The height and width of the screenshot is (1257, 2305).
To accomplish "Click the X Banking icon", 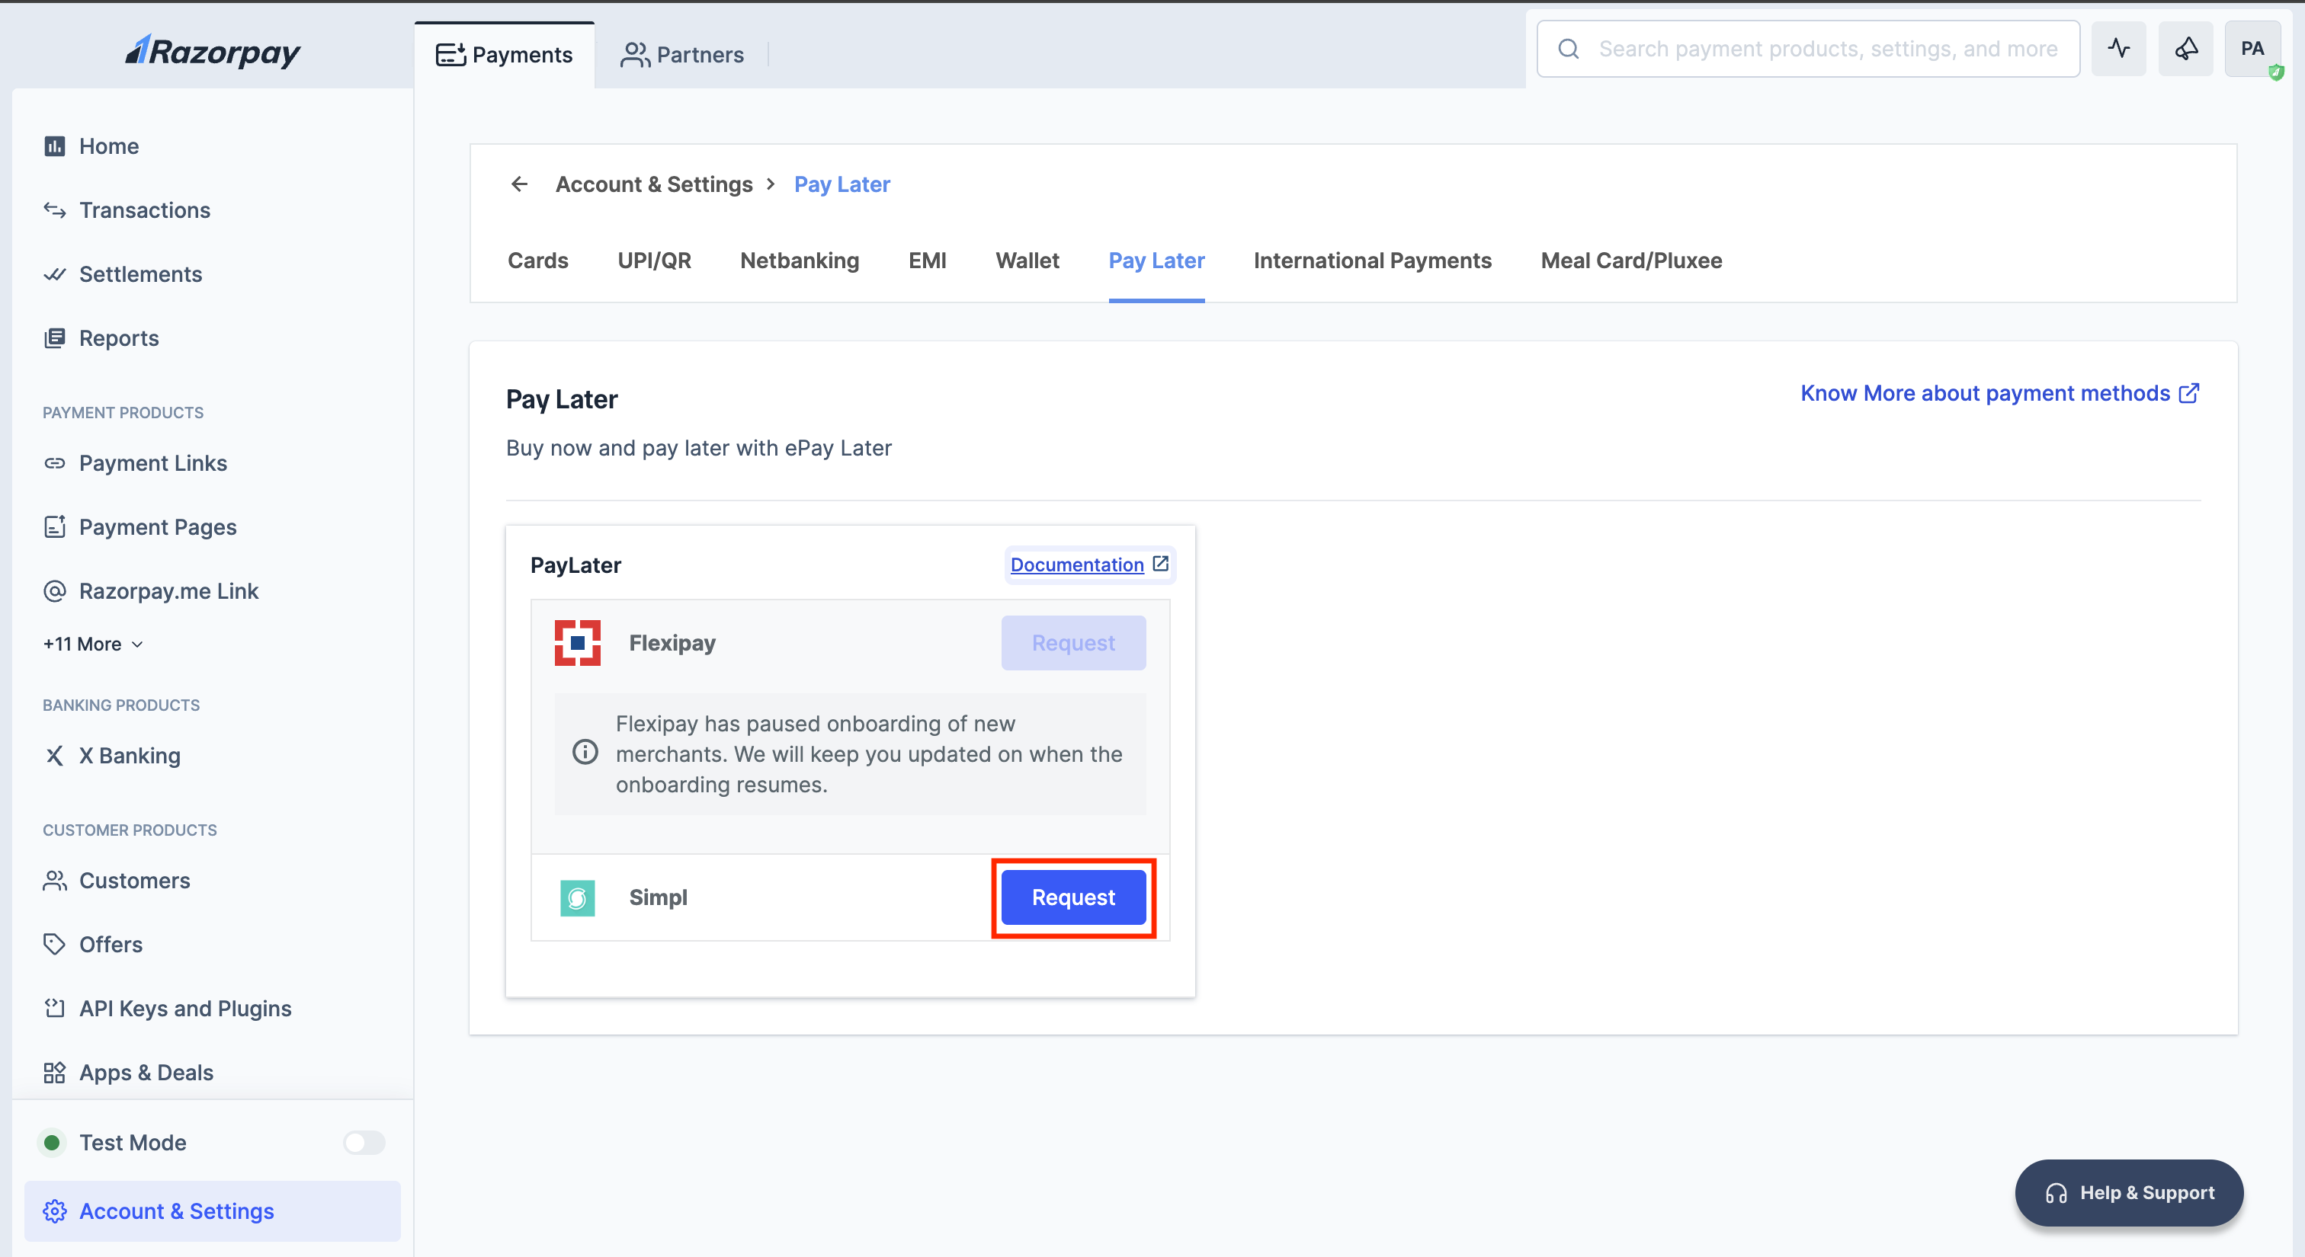I will point(55,756).
